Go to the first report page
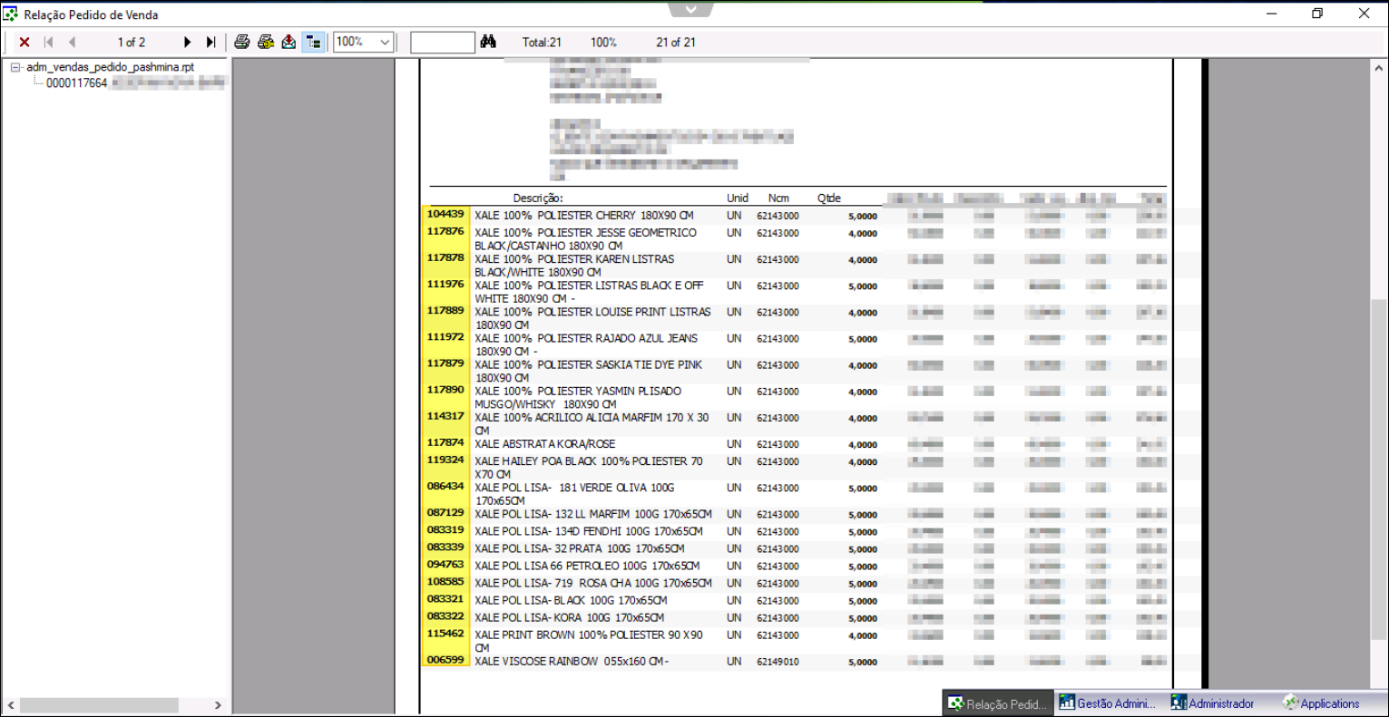Image resolution: width=1389 pixels, height=717 pixels. tap(49, 43)
